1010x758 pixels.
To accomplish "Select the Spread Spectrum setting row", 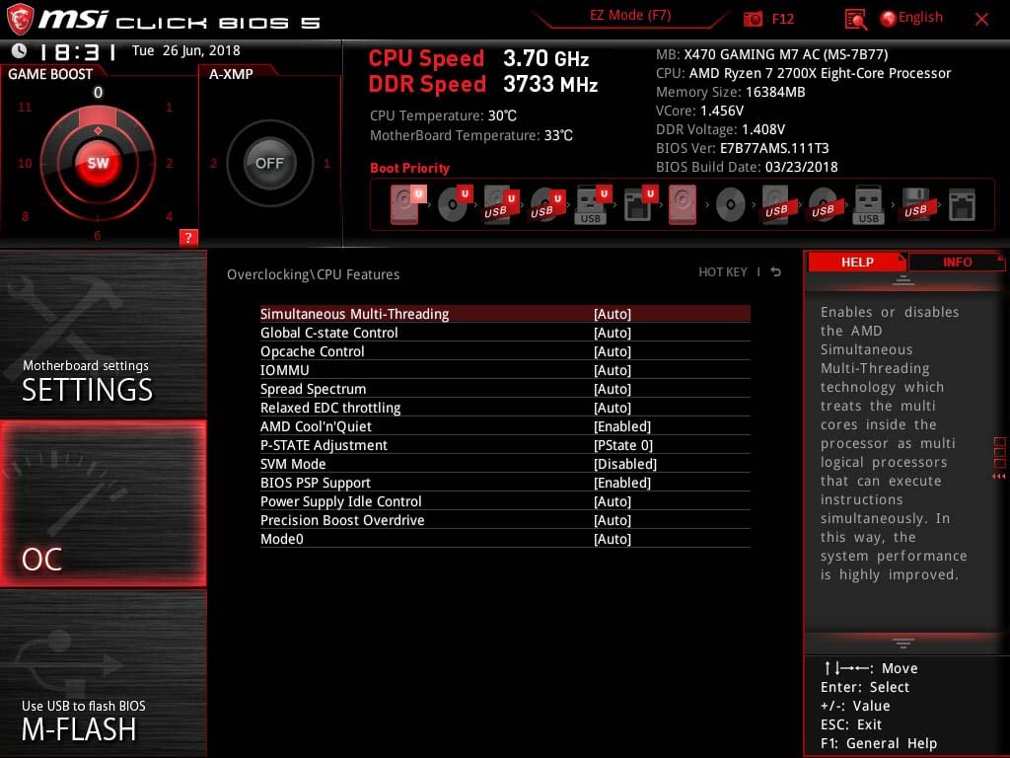I will point(505,389).
